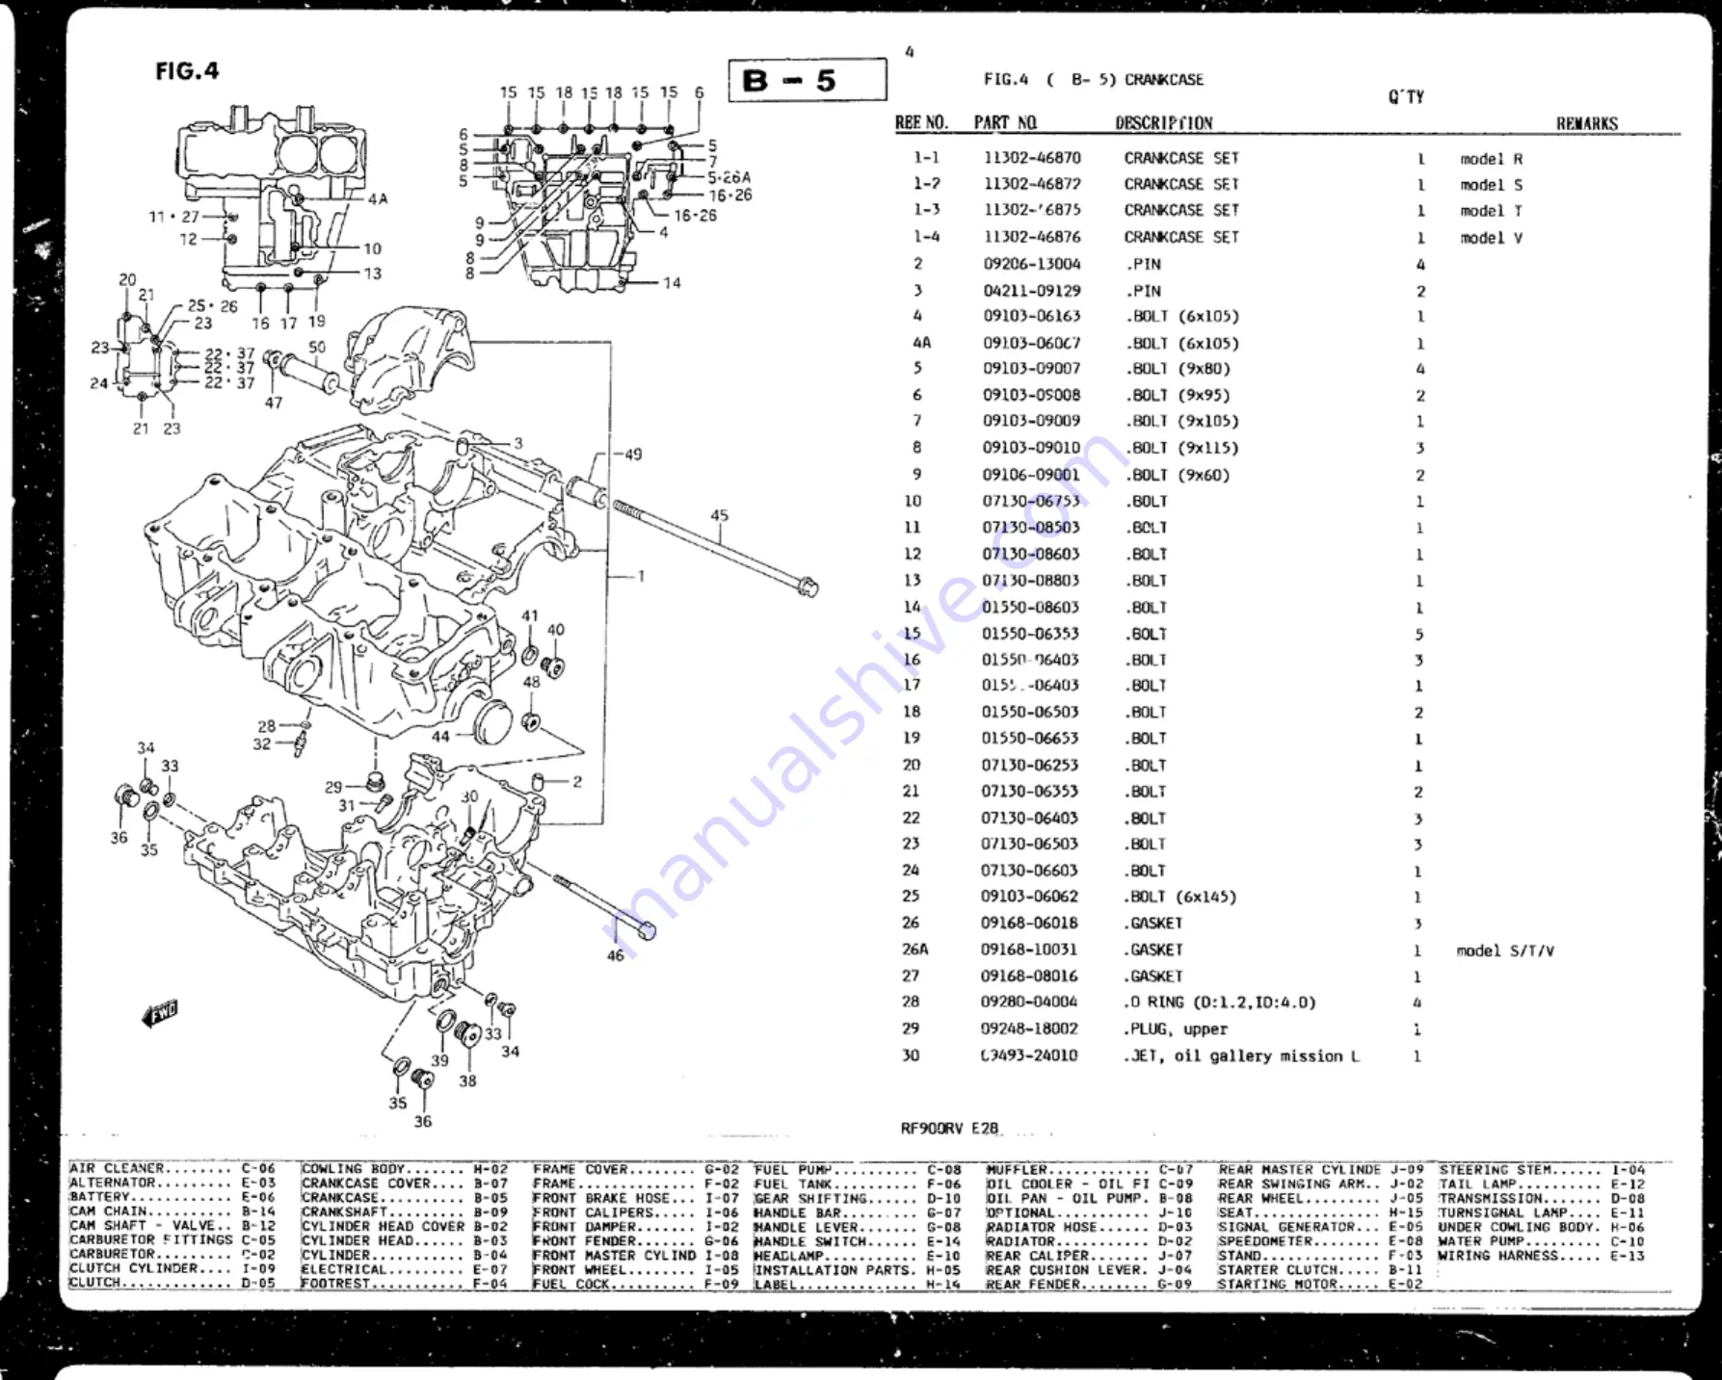This screenshot has height=1380, width=1722.
Task: Open the 'RADIATOR HOSE D-03' index entry
Action: coord(1090,1227)
